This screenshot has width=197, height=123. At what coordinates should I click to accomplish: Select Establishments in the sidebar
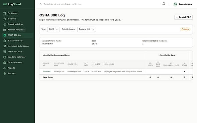[18, 63]
